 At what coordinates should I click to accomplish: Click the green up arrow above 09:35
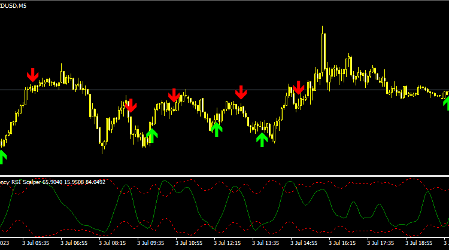[152, 135]
